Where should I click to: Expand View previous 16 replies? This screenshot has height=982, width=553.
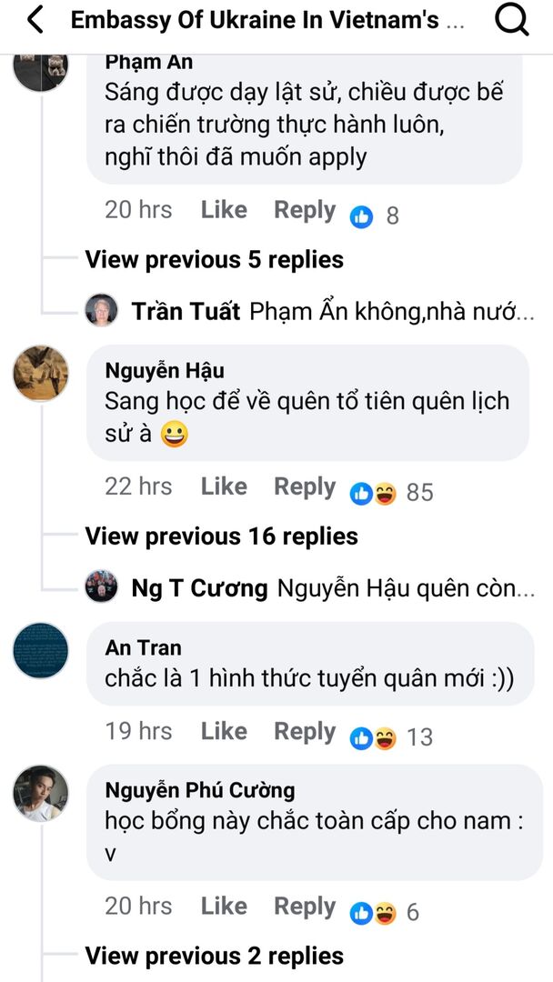coord(221,536)
